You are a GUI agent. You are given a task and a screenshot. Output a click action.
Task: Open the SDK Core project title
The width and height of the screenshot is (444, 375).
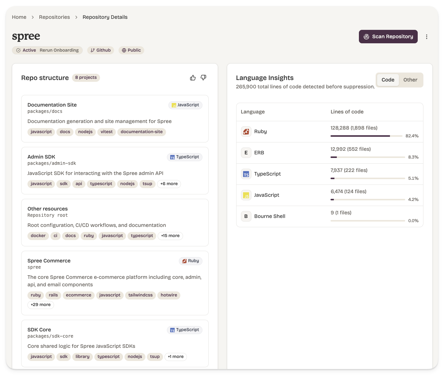coord(39,330)
